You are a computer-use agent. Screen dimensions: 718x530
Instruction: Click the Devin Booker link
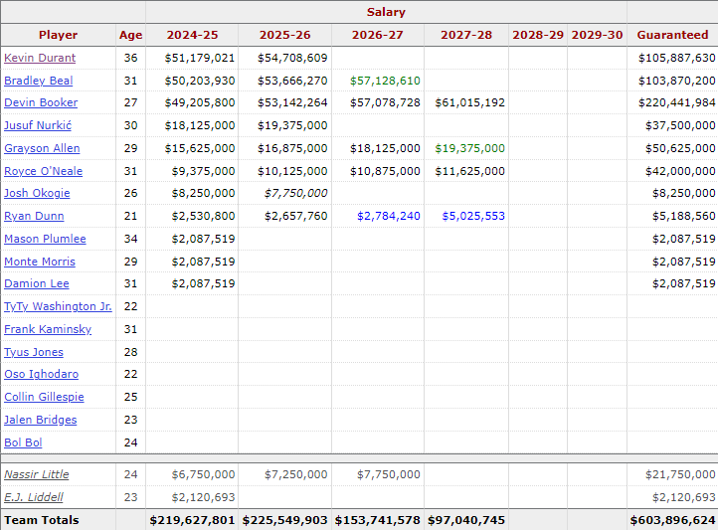click(x=41, y=103)
